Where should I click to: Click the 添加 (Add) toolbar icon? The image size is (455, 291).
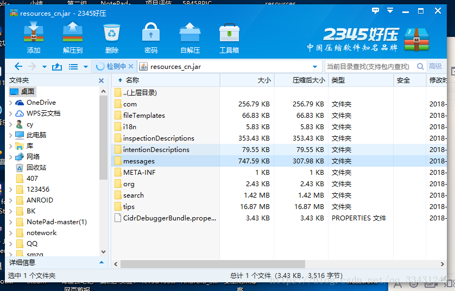(34, 39)
